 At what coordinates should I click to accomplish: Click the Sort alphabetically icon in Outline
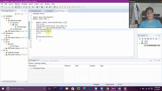tap(145, 39)
